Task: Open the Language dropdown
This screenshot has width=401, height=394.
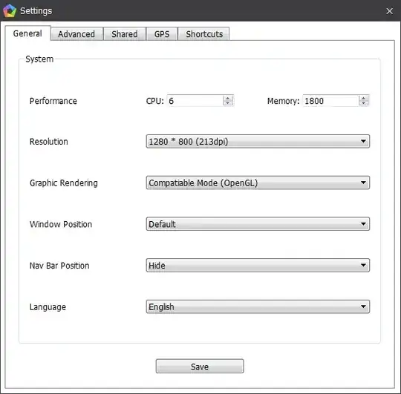Action: click(x=258, y=306)
